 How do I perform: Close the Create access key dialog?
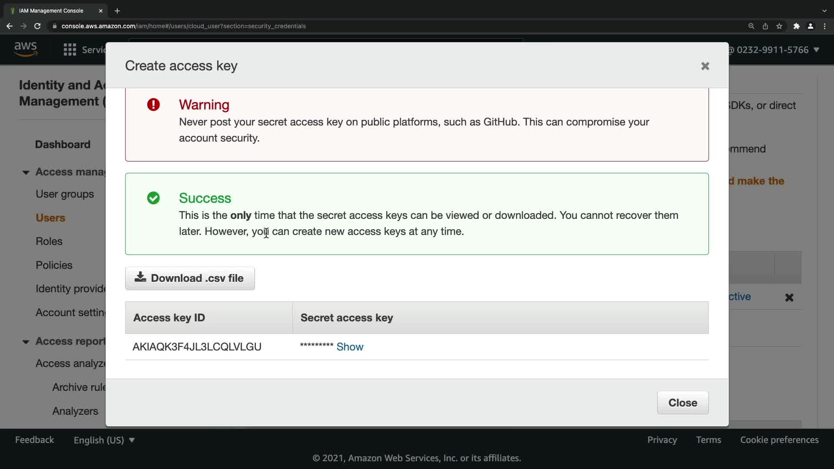point(705,66)
